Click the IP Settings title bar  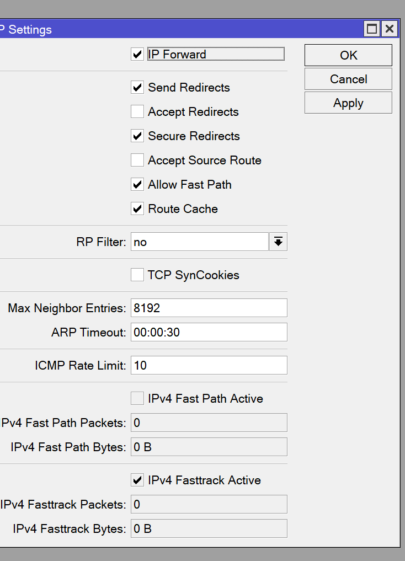(x=166, y=29)
